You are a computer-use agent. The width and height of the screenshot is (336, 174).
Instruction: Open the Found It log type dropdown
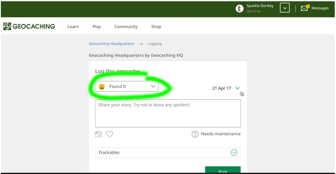127,86
